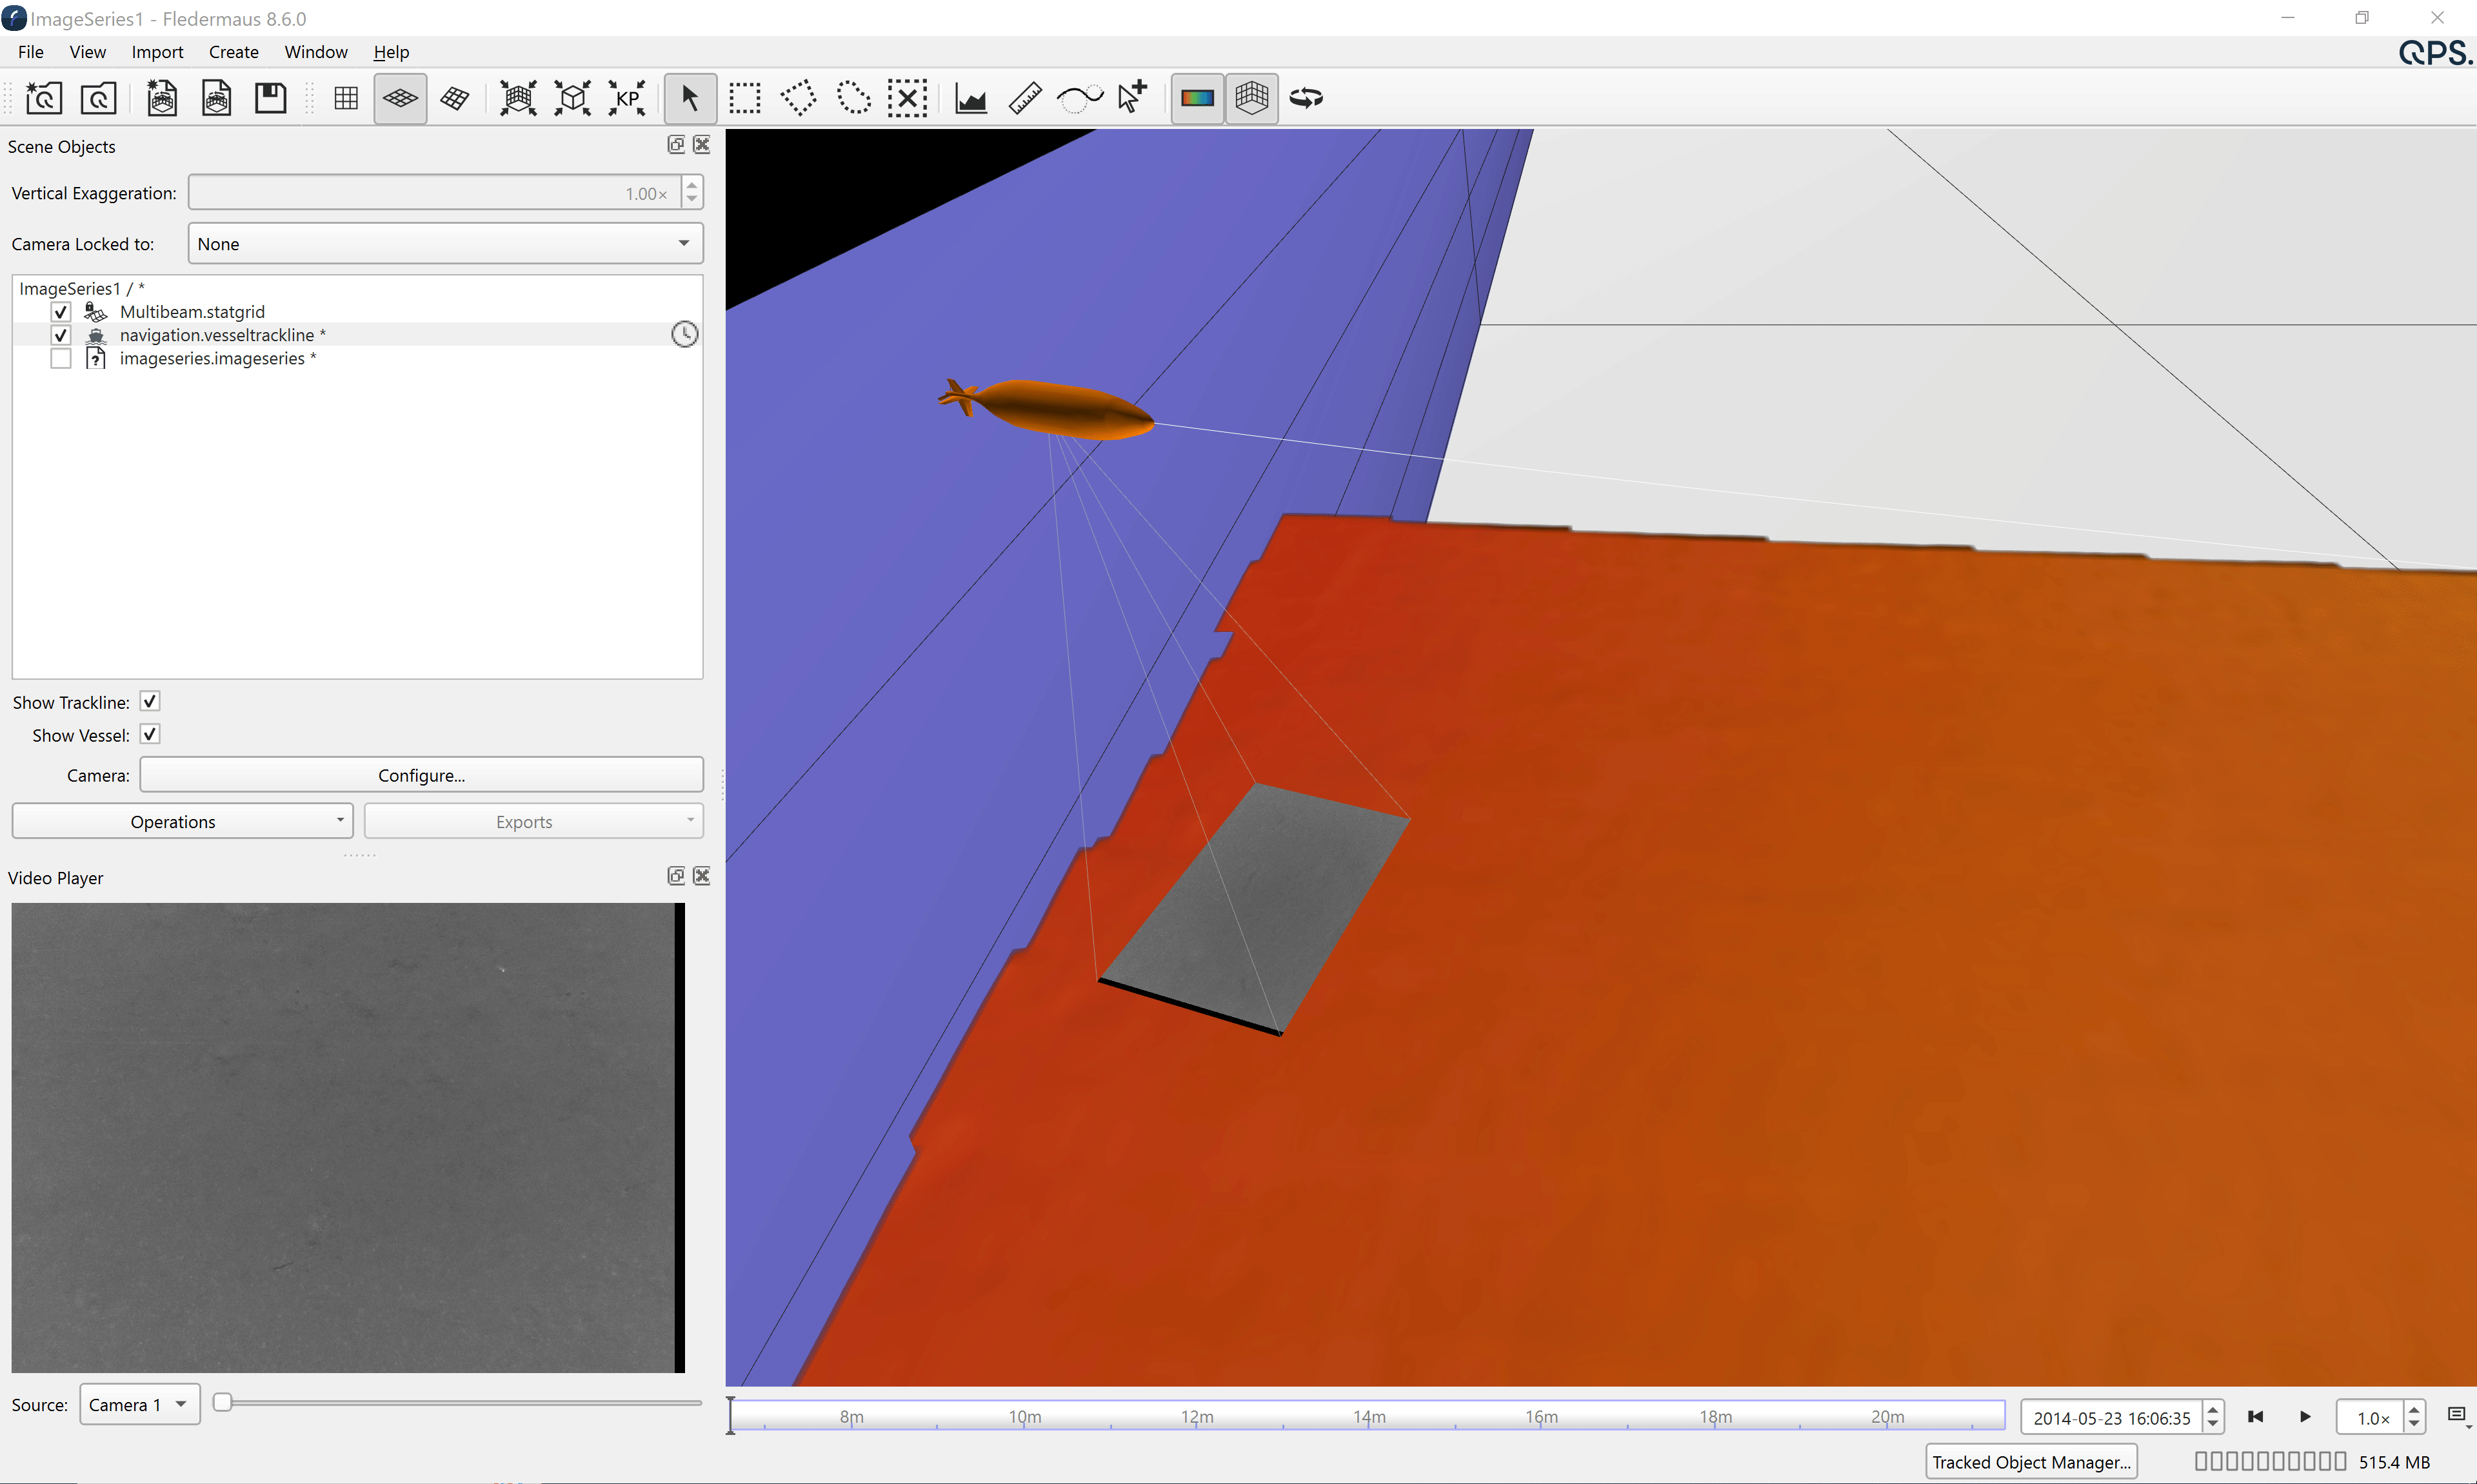2477x1484 pixels.
Task: Open the Import menu
Action: click(x=157, y=52)
